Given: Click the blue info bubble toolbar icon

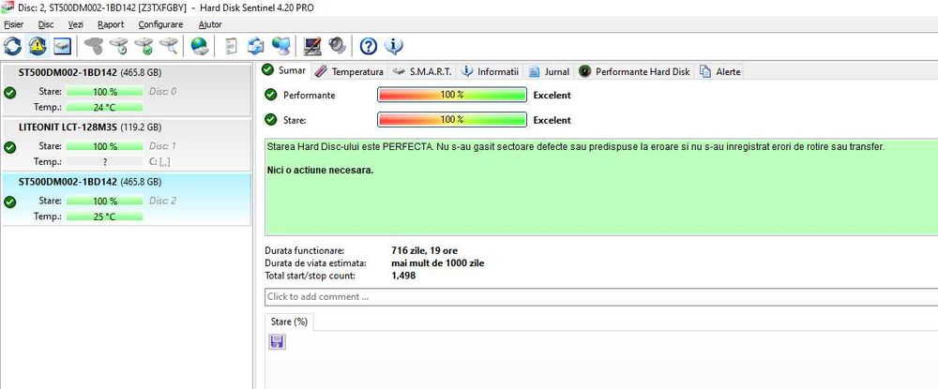Looking at the screenshot, I should (x=394, y=45).
